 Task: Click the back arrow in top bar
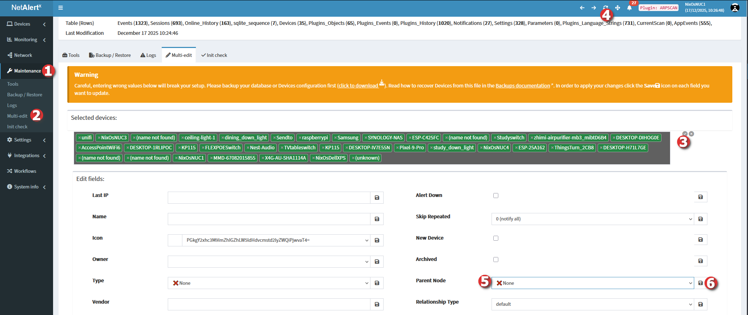point(582,8)
